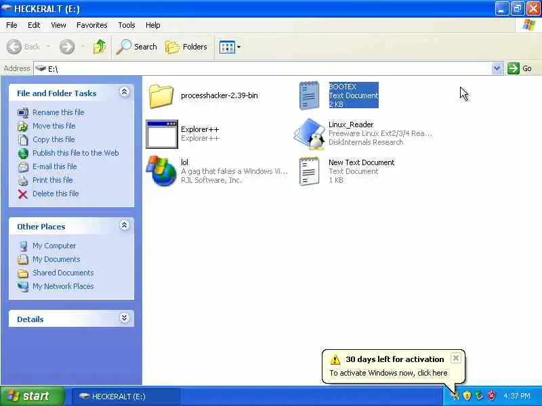Select the New Text Document notepad icon
This screenshot has height=406, width=542.
click(309, 171)
